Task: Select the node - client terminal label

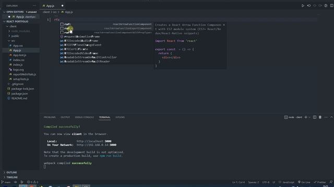Action: (x=293, y=117)
